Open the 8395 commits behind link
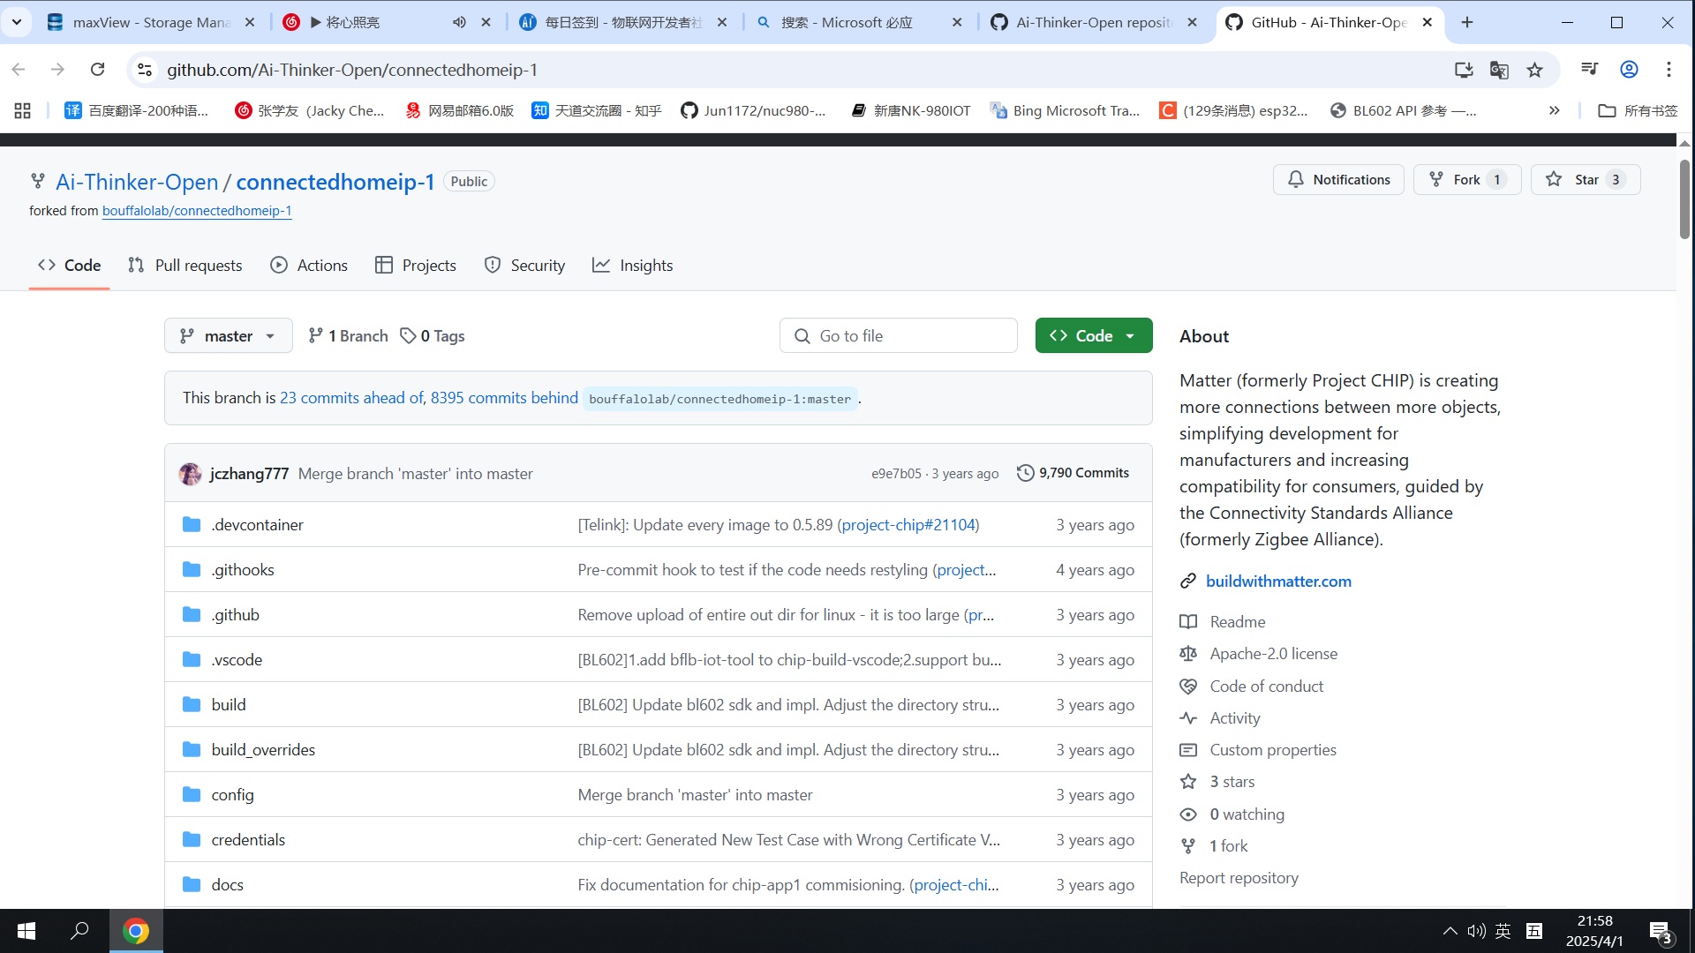This screenshot has width=1695, height=953. (x=504, y=398)
